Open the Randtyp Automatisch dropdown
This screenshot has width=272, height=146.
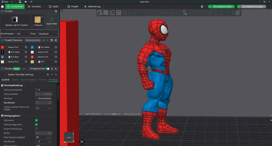44,98
